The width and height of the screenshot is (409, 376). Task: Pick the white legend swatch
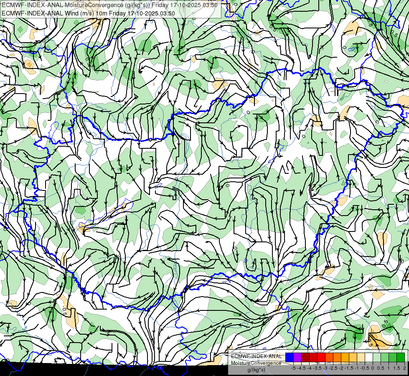point(368,357)
